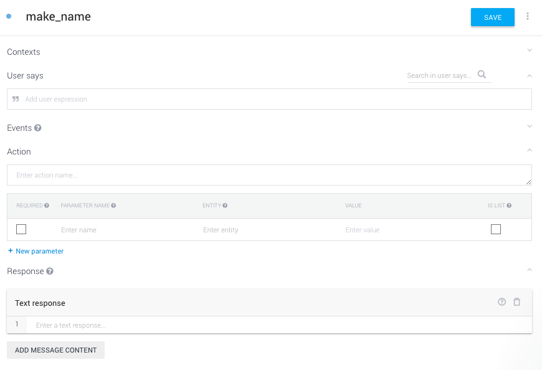The height and width of the screenshot is (370, 542).
Task: Collapse the Action section
Action: pyautogui.click(x=530, y=151)
